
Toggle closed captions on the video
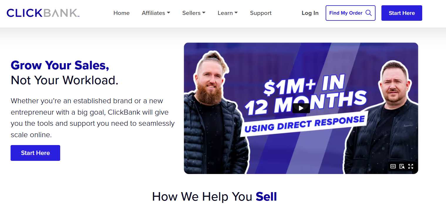pyautogui.click(x=393, y=166)
